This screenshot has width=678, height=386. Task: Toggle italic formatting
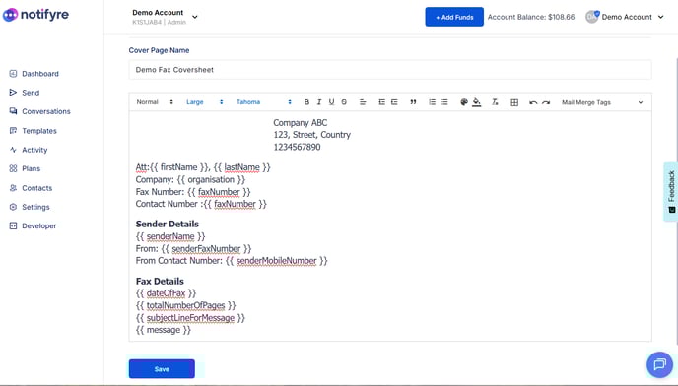319,102
